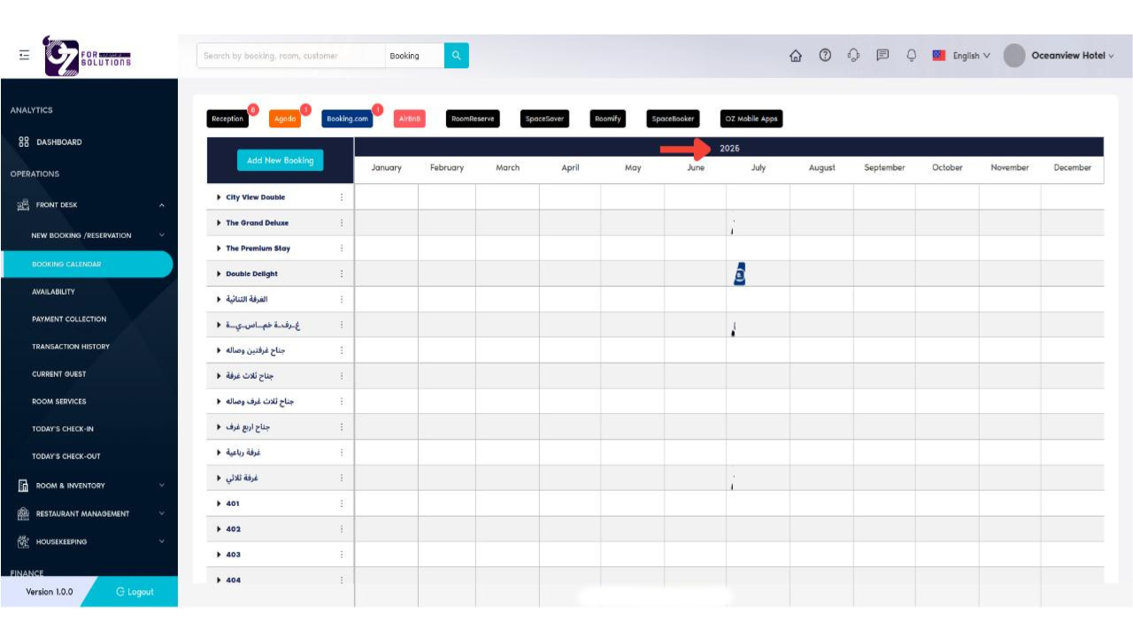Screen dimensions: 1133x637
Task: Click the home icon in top bar
Action: [795, 56]
